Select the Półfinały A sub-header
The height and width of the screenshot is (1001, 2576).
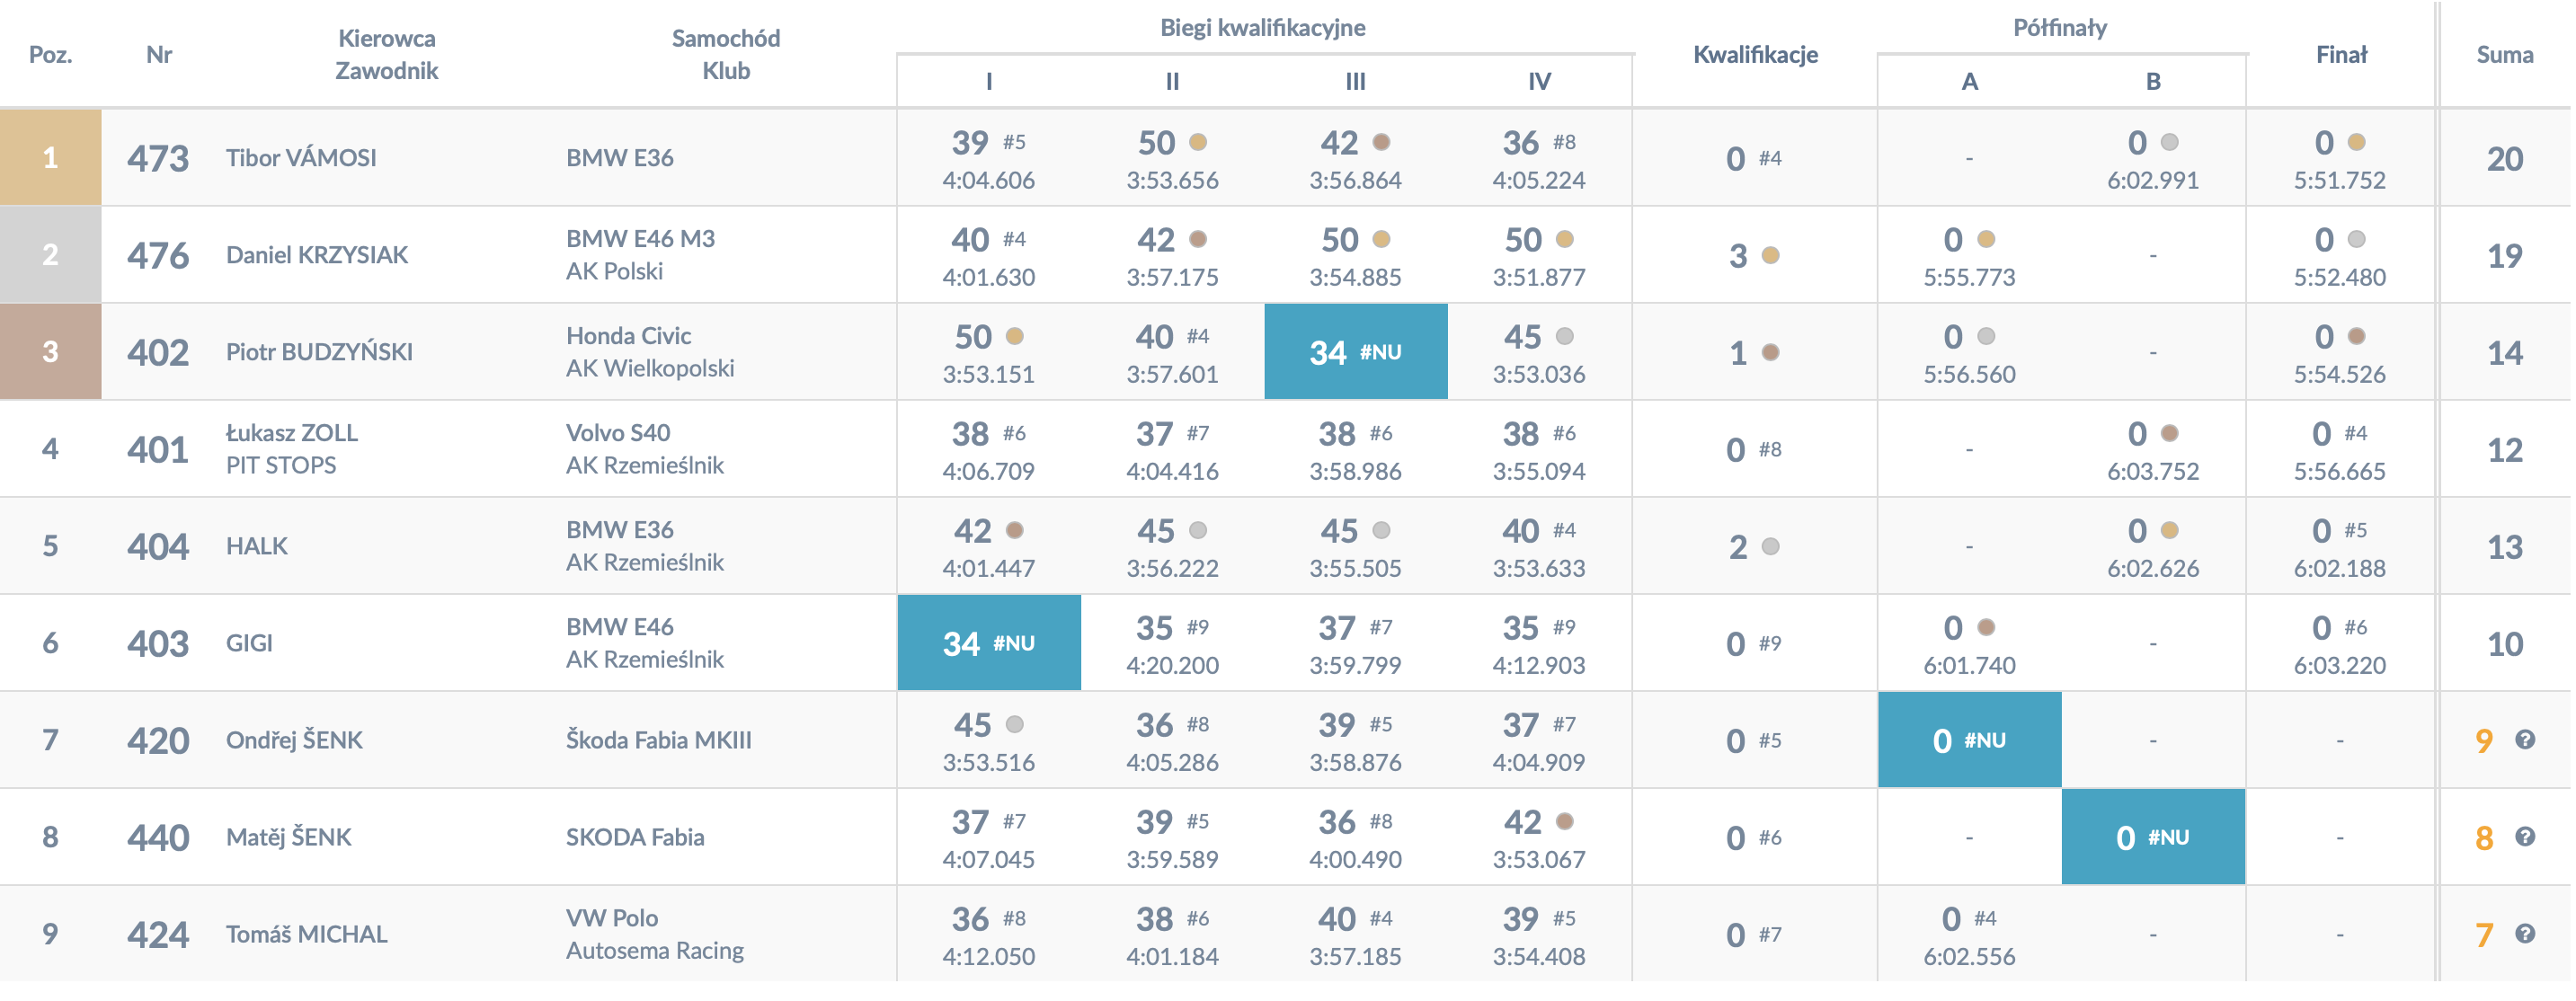1969,82
